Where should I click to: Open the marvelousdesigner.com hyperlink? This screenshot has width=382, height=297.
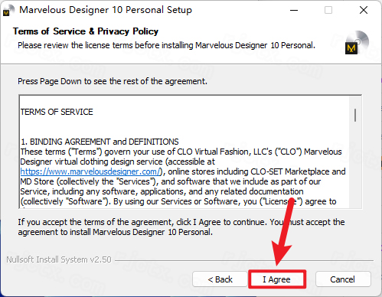tap(90, 171)
